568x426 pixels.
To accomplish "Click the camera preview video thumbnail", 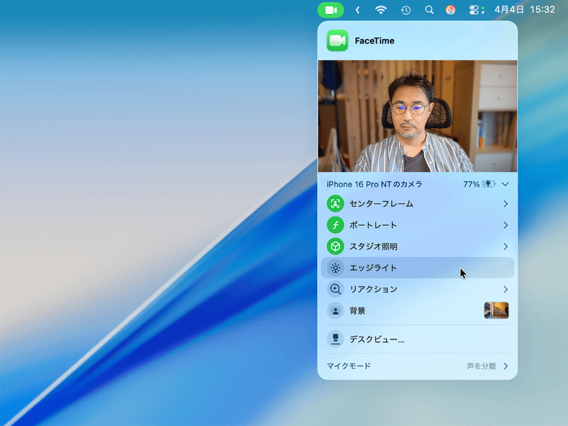I will tap(417, 116).
